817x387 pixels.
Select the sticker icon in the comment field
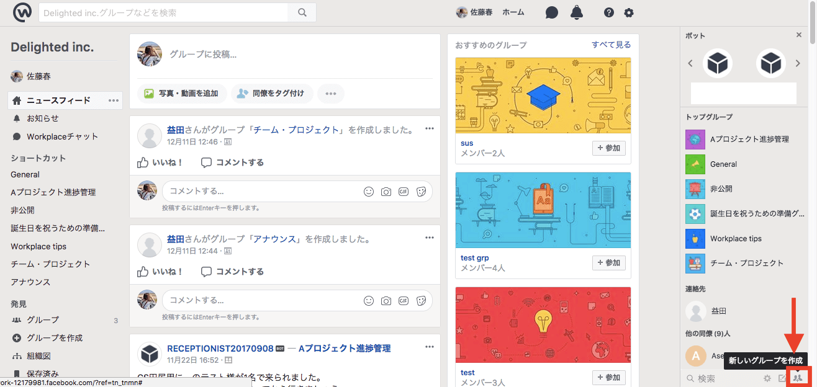(x=421, y=191)
